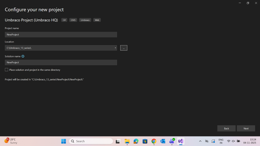260x146 pixels.
Task: Click into the Solution name field
Action: click(x=61, y=62)
